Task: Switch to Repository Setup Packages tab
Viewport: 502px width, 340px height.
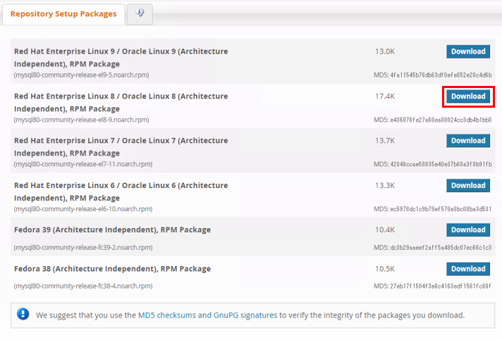Action: [64, 14]
